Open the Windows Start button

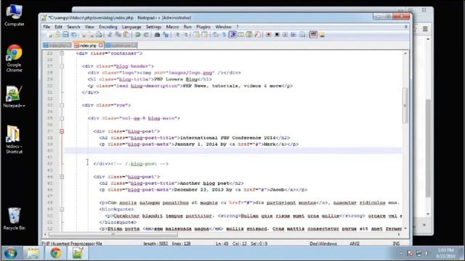tap(10, 253)
